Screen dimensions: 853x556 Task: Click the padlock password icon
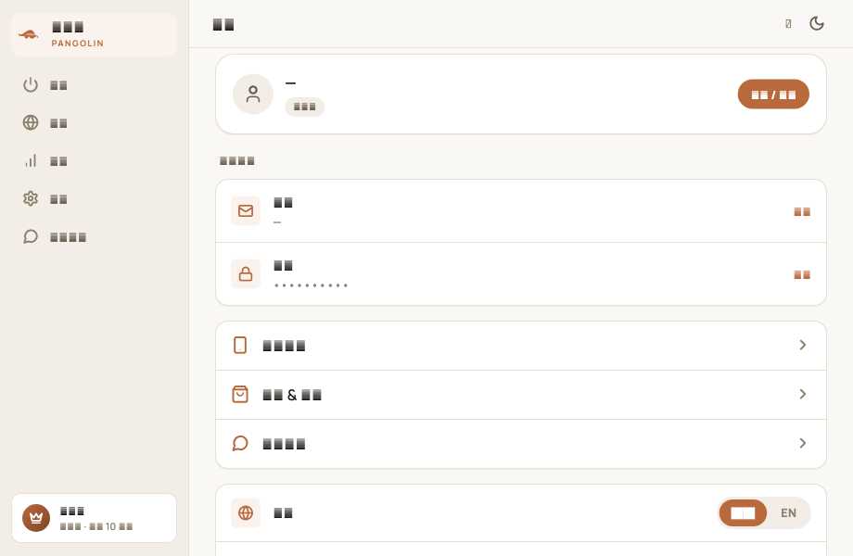[x=246, y=274]
